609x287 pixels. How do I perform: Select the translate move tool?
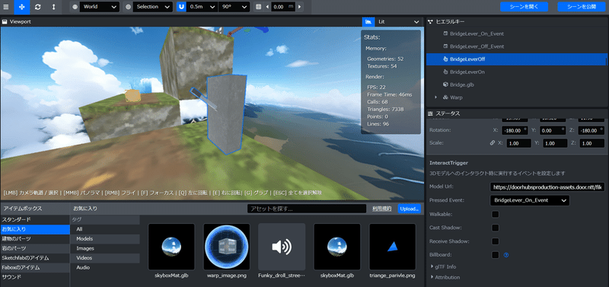(22, 7)
